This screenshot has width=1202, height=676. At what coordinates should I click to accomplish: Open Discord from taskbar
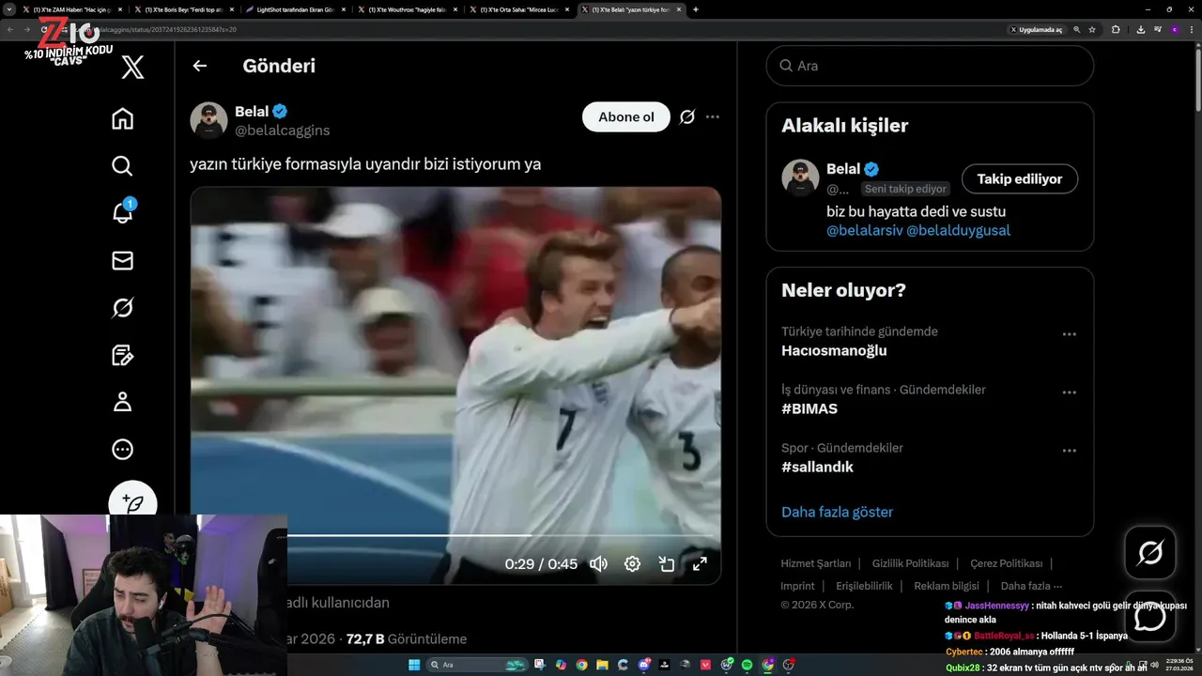coord(643,665)
